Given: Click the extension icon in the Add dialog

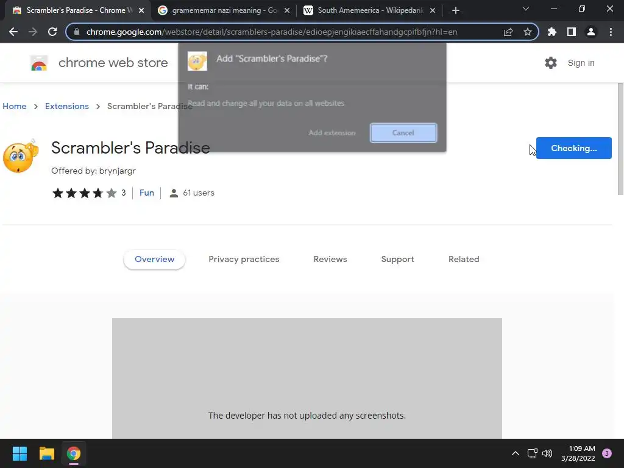Looking at the screenshot, I should 197,61.
